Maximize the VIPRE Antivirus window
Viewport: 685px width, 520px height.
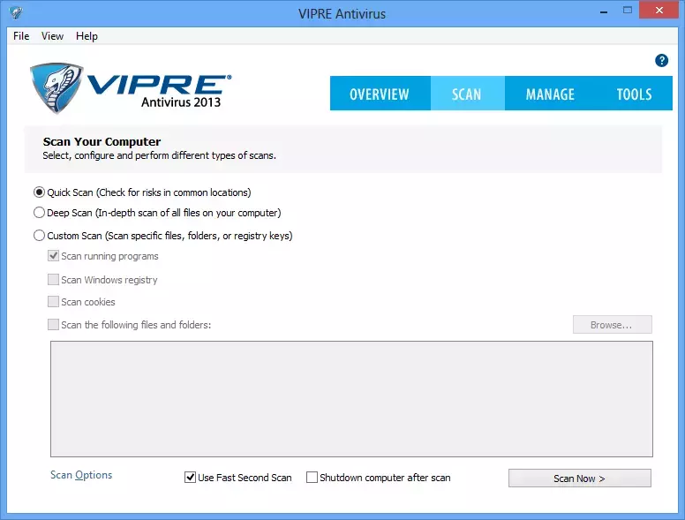pyautogui.click(x=628, y=11)
